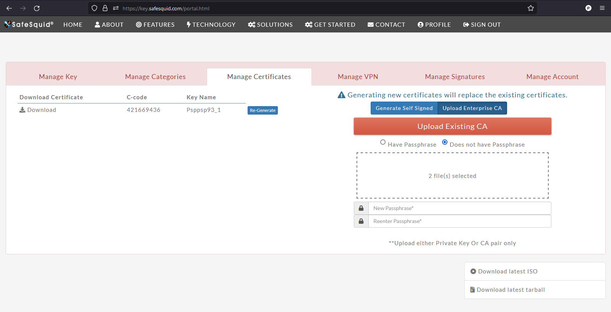Click the browser forward arrow

click(23, 8)
